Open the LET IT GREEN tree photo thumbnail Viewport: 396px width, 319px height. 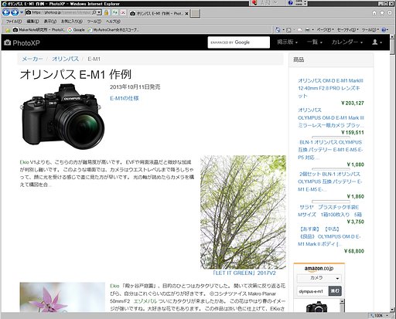coord(243,212)
